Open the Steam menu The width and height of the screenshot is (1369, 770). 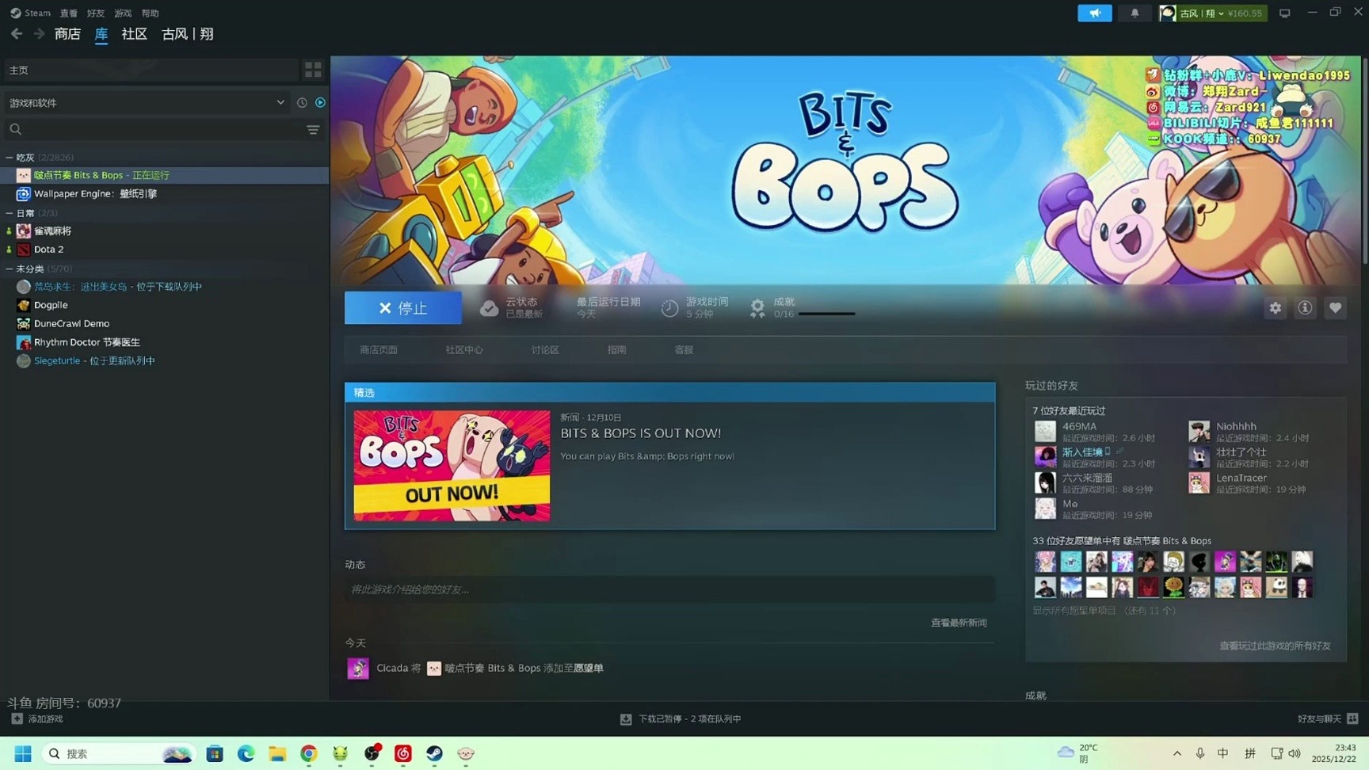(x=31, y=13)
